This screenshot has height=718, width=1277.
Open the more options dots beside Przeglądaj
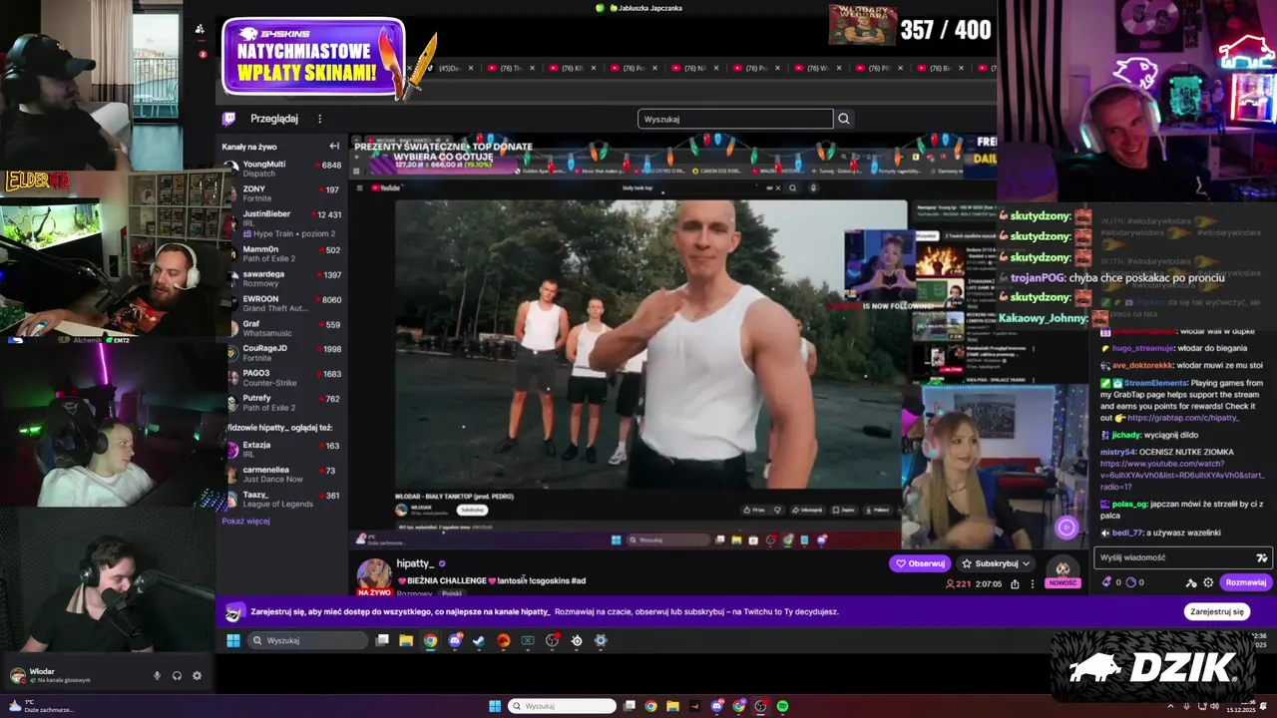(320, 119)
